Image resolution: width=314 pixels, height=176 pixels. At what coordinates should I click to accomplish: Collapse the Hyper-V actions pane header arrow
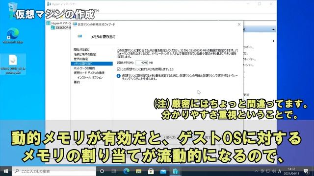273,29
